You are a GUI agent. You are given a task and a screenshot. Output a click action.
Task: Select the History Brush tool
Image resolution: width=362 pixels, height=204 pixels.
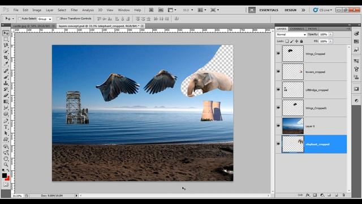[x=6, y=89]
